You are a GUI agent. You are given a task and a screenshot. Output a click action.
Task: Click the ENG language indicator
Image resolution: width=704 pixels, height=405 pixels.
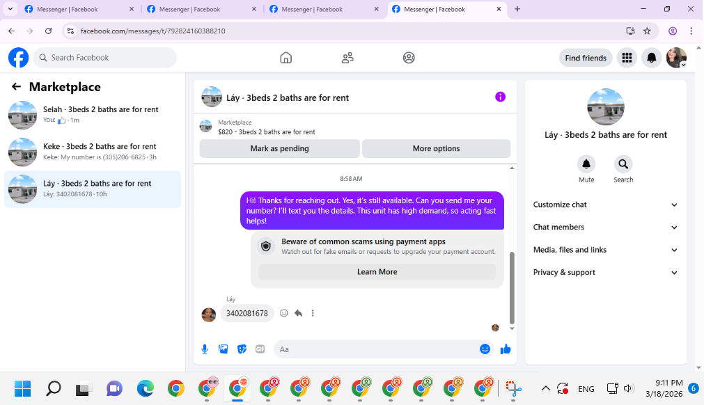pos(586,389)
